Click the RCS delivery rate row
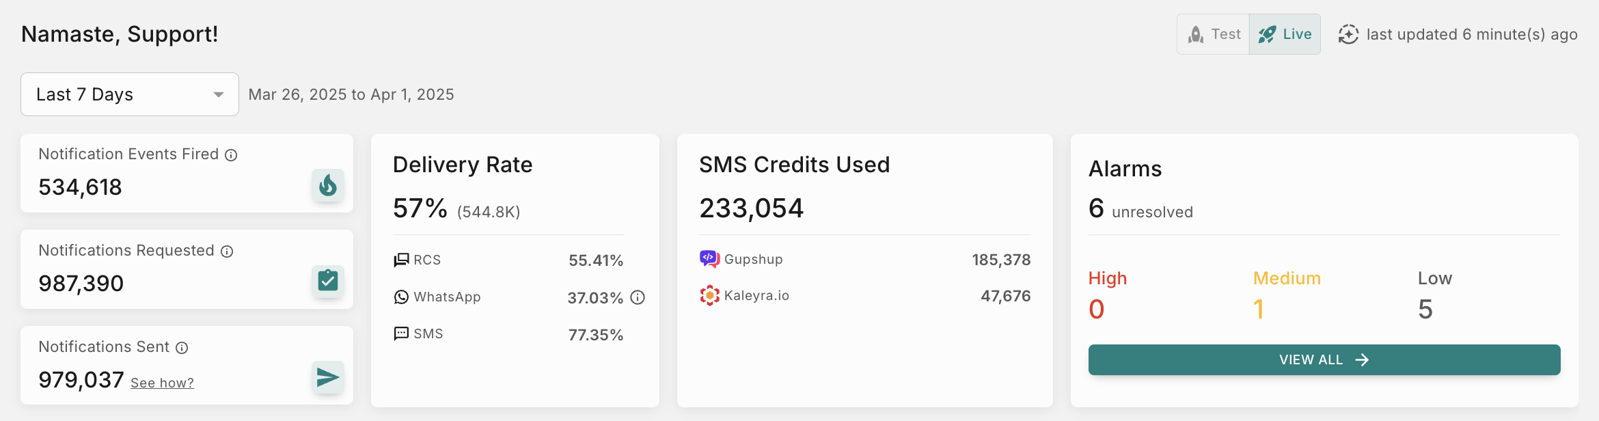Screen dimensions: 1599x421 508,260
